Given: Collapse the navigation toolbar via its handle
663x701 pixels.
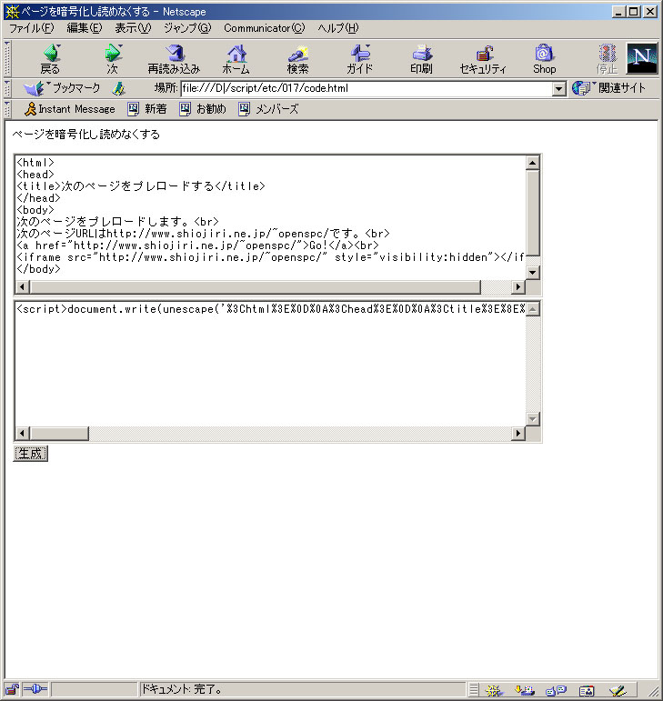Looking at the screenshot, I should [x=7, y=58].
